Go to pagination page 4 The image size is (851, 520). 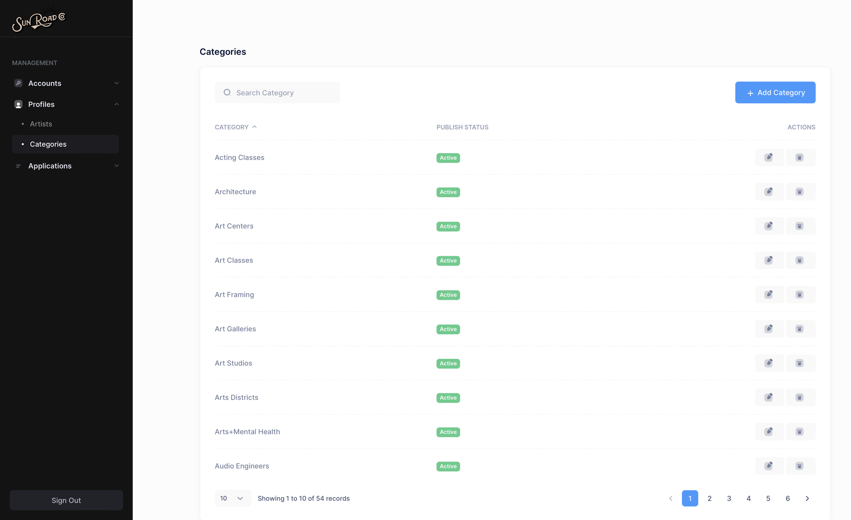pyautogui.click(x=749, y=498)
